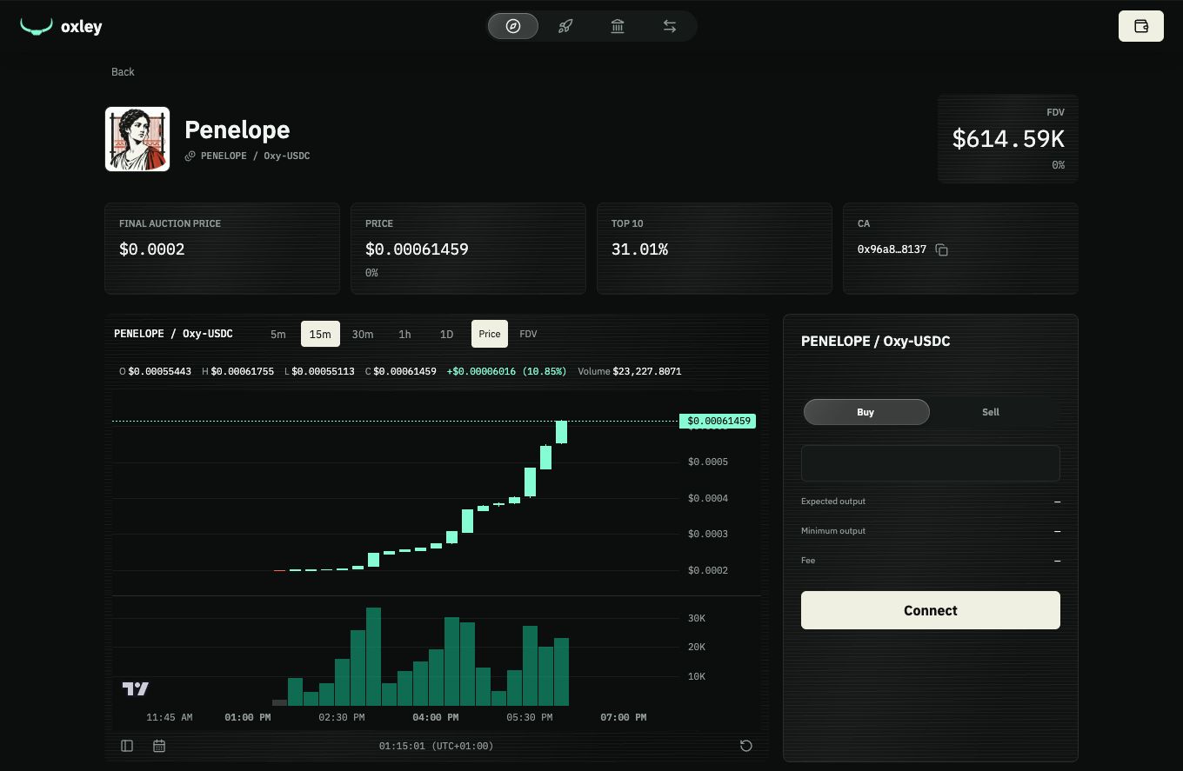
Task: Click the oxley bull logo
Action: click(x=37, y=27)
